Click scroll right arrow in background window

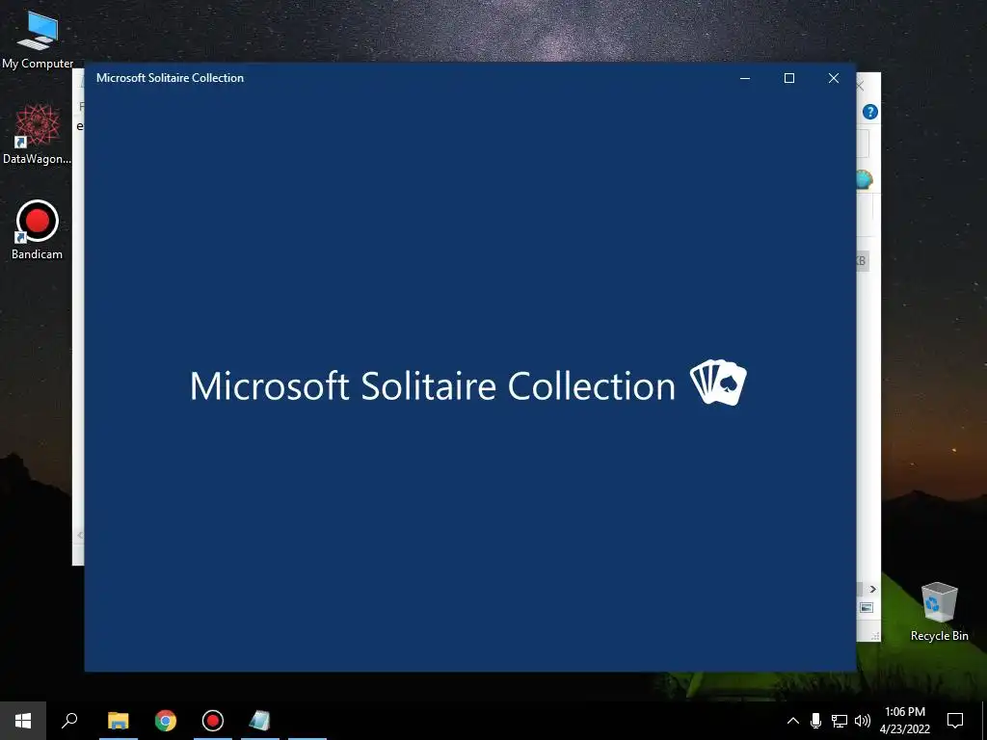tap(873, 589)
